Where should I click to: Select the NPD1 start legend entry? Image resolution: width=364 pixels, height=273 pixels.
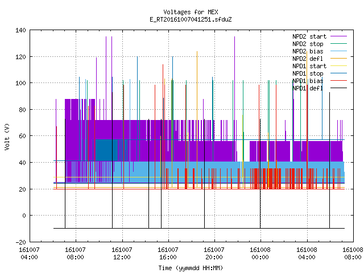pyautogui.click(x=309, y=66)
